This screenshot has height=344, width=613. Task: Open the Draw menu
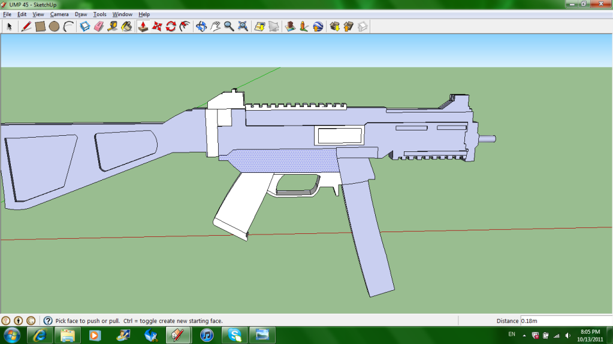(x=81, y=14)
